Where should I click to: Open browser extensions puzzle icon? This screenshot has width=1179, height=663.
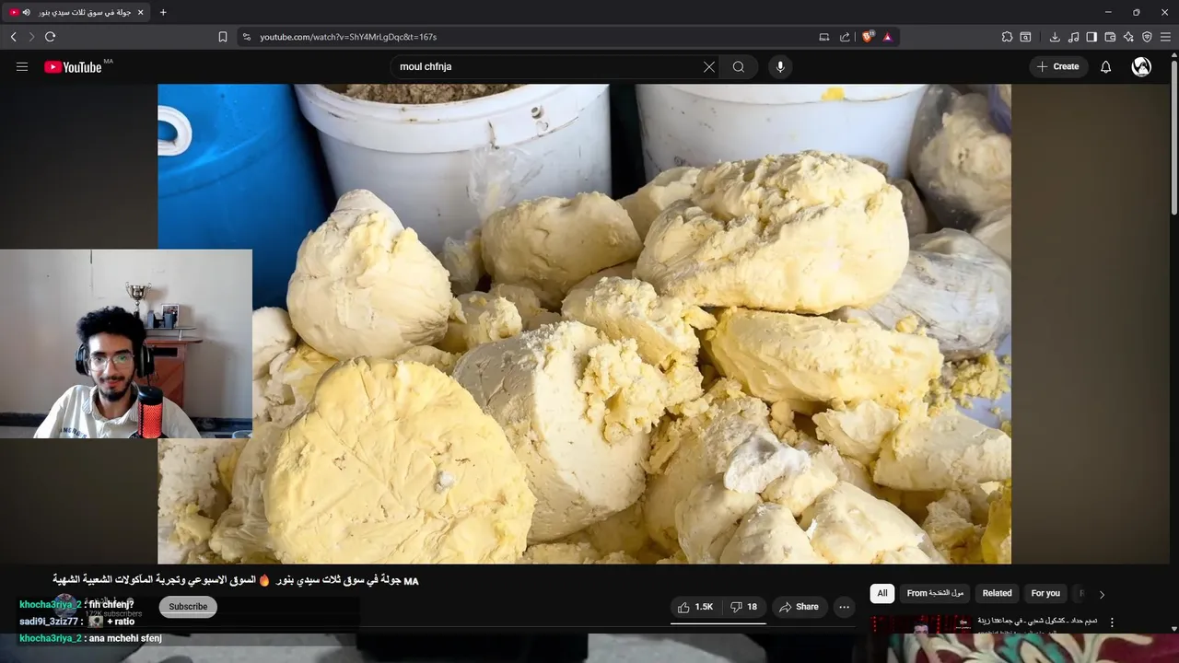point(1007,37)
